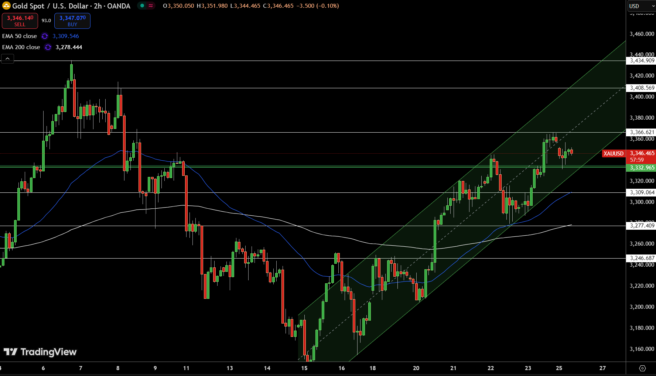Viewport: 656px width, 376px height.
Task: Click the refresh icon beside EMA 50
Action: coord(45,36)
